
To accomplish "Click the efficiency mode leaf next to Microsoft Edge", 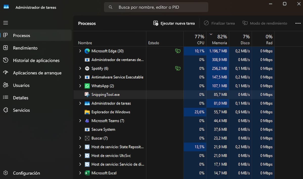I will [178, 51].
